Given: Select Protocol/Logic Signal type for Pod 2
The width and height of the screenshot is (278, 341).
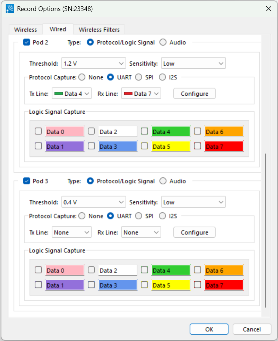Looking at the screenshot, I should click(x=90, y=42).
